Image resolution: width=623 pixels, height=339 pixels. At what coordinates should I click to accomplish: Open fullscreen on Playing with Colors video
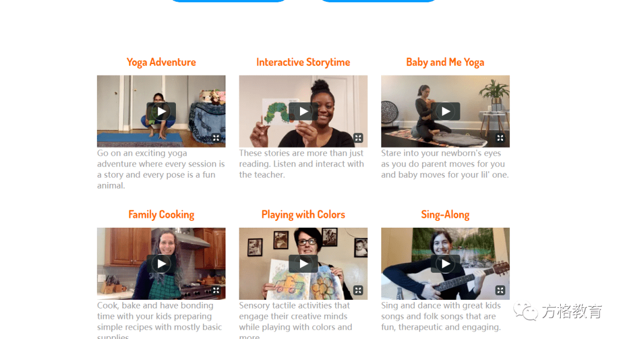(358, 290)
